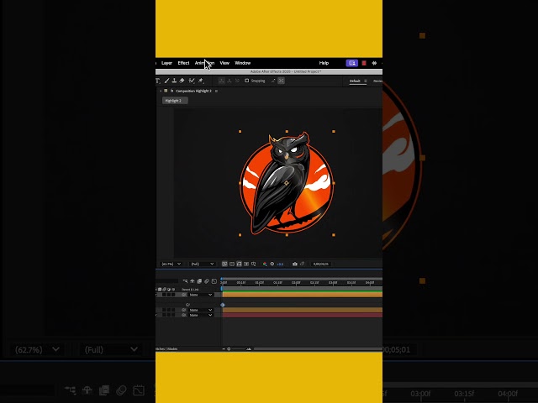This screenshot has height=403, width=538.
Task: Click the Parent & Link column header
Action: coord(190,290)
